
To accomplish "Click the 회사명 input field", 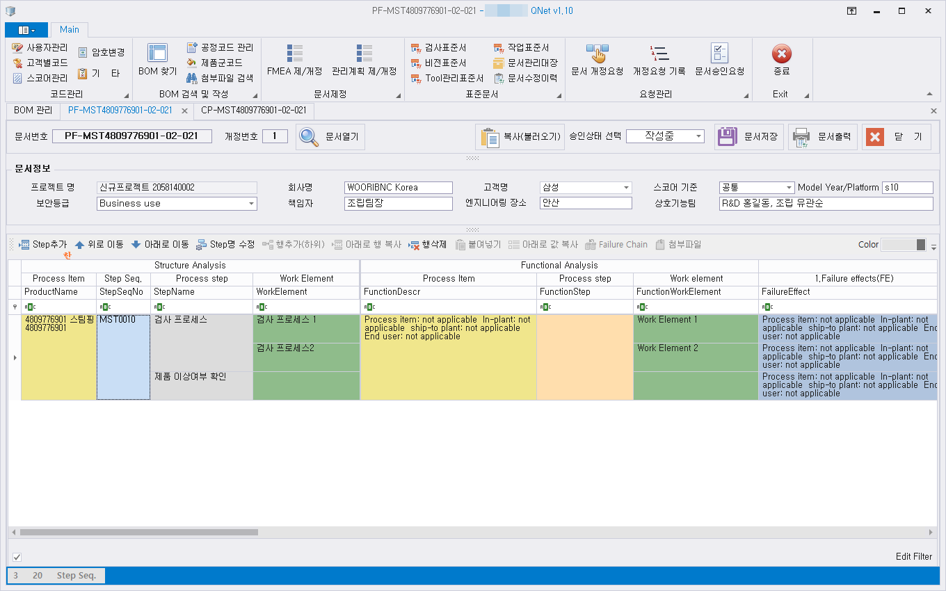I will point(398,188).
